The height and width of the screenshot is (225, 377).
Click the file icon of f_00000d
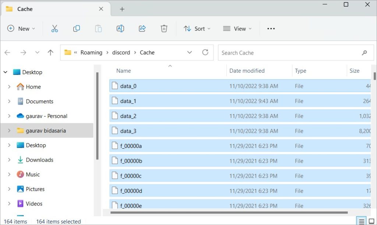pyautogui.click(x=115, y=191)
